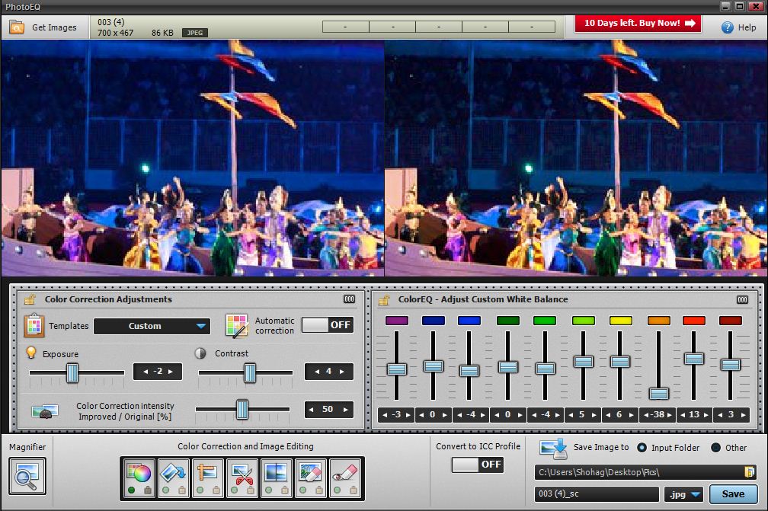
Task: Open the Magnifier tool
Action: point(27,476)
